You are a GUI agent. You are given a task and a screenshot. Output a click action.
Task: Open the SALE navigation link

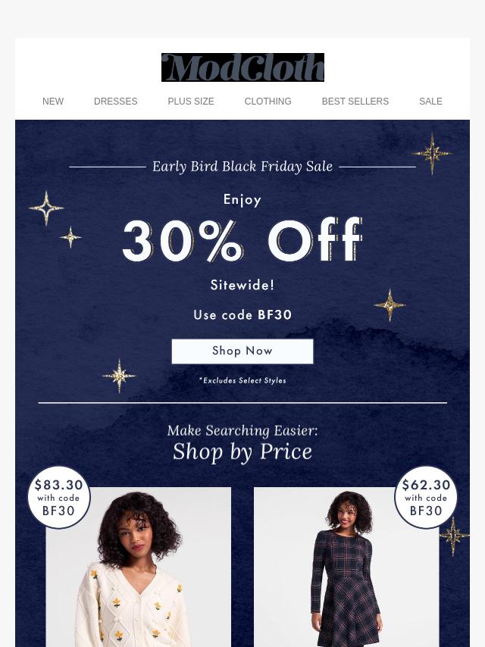click(430, 101)
